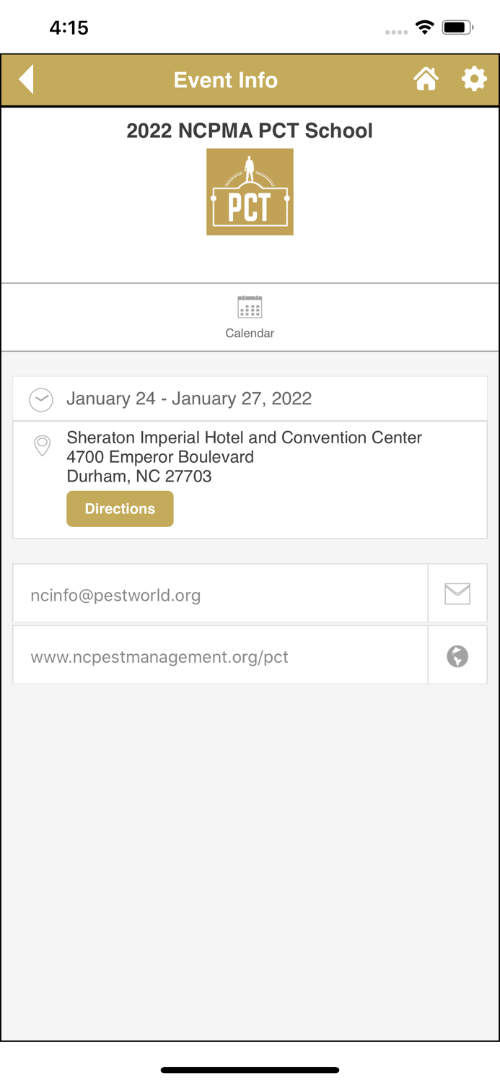Tap the home indicator bar at bottom
500x1083 pixels.
click(x=250, y=1070)
